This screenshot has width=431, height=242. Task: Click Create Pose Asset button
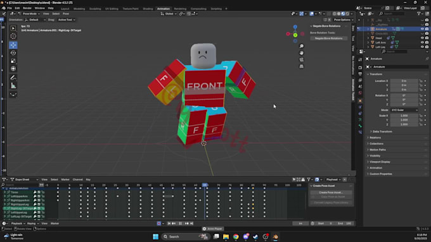click(x=331, y=192)
